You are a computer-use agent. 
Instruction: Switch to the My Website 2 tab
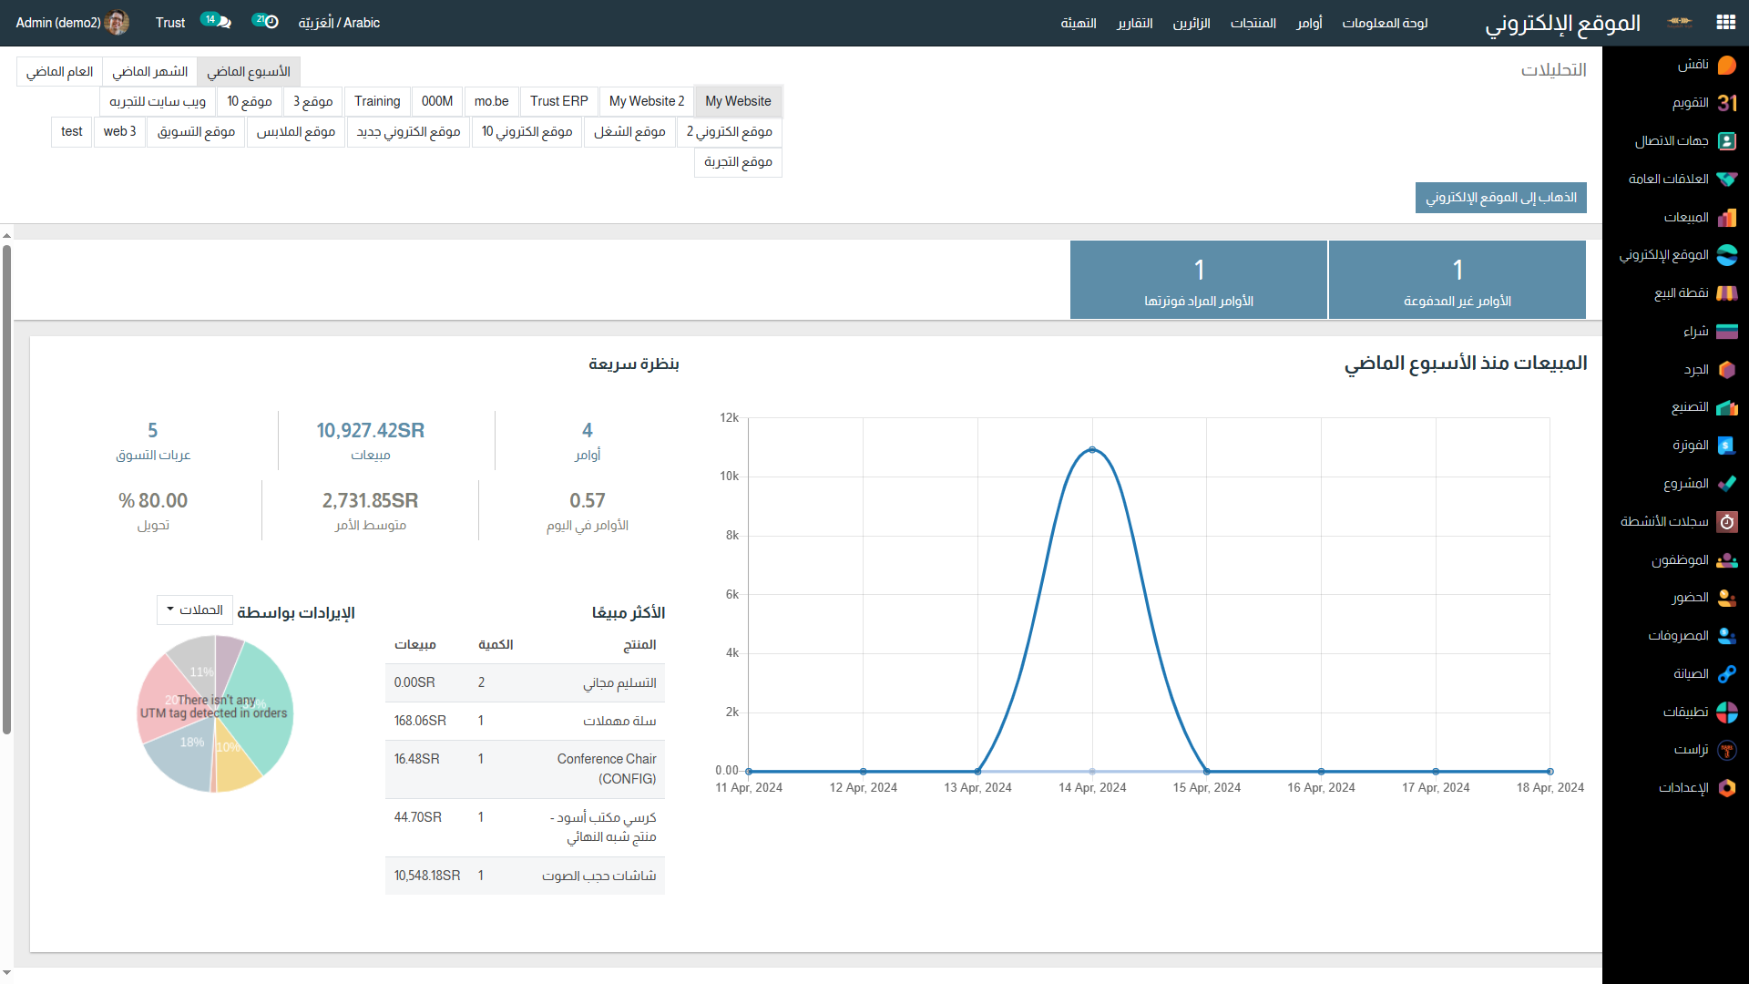click(646, 101)
